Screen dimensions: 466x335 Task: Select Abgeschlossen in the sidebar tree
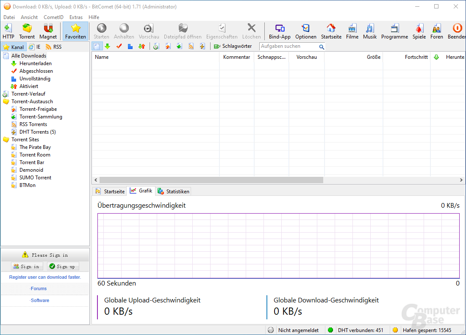(36, 71)
